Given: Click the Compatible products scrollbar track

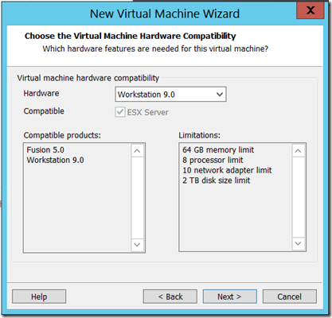Looking at the screenshot, I should (x=137, y=198).
